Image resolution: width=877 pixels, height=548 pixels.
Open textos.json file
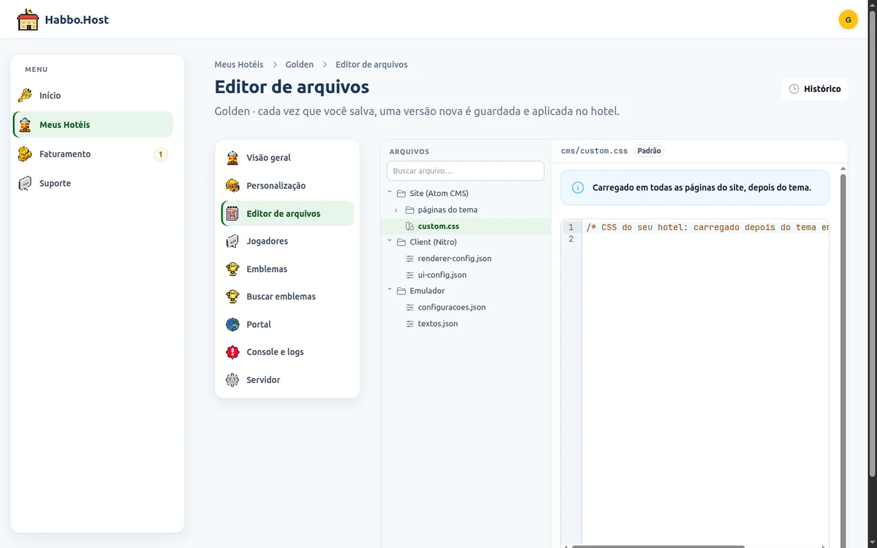coord(466,323)
